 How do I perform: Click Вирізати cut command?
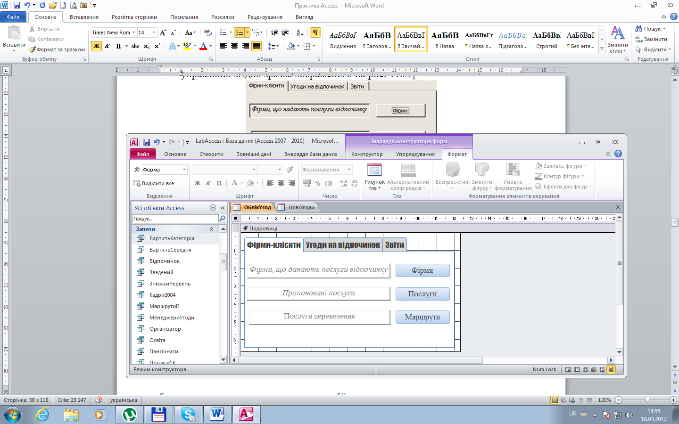click(44, 29)
